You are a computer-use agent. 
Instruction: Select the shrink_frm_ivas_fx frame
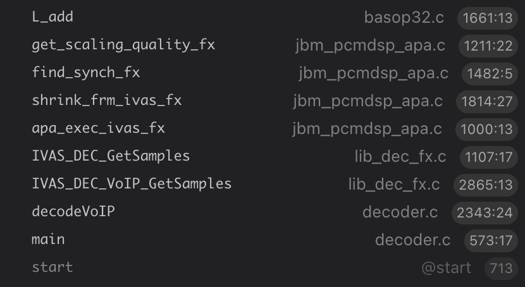(x=106, y=100)
